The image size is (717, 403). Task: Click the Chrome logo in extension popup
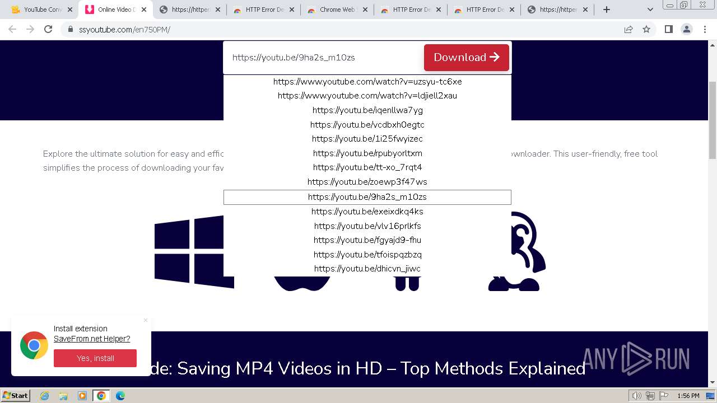click(x=34, y=345)
